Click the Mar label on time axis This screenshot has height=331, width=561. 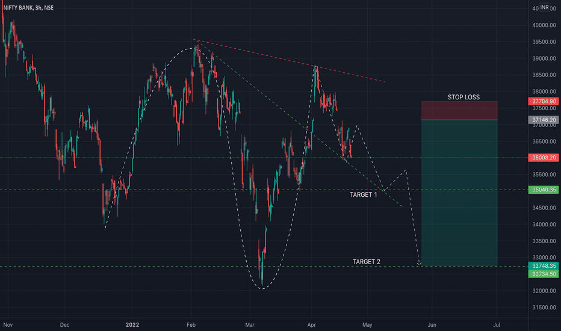[250, 325]
